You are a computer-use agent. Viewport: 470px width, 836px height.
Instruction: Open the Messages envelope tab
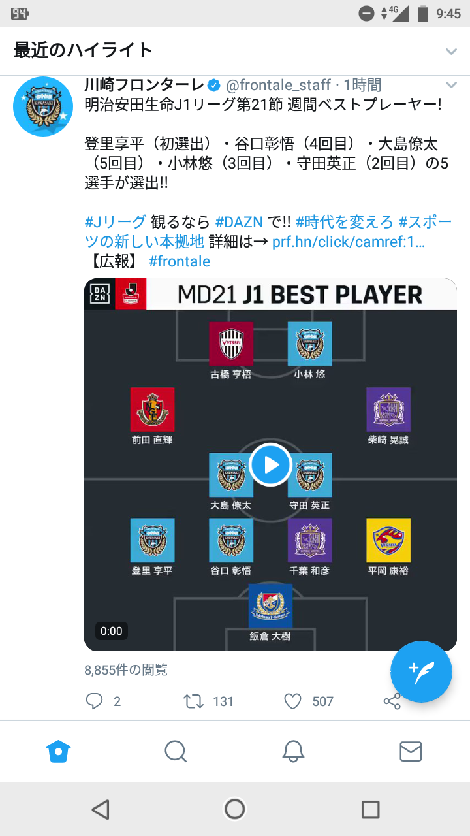click(411, 752)
